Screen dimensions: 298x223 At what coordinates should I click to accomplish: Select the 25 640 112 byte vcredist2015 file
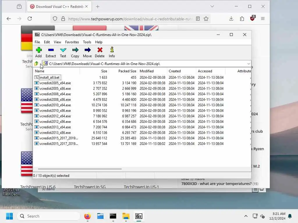pyautogui.click(x=59, y=138)
